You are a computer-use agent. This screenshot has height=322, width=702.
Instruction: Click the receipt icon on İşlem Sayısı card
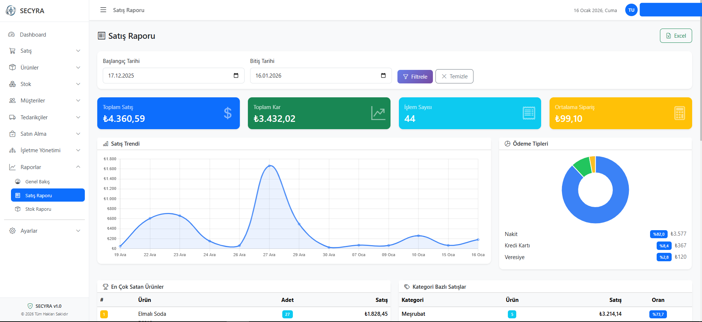(529, 113)
